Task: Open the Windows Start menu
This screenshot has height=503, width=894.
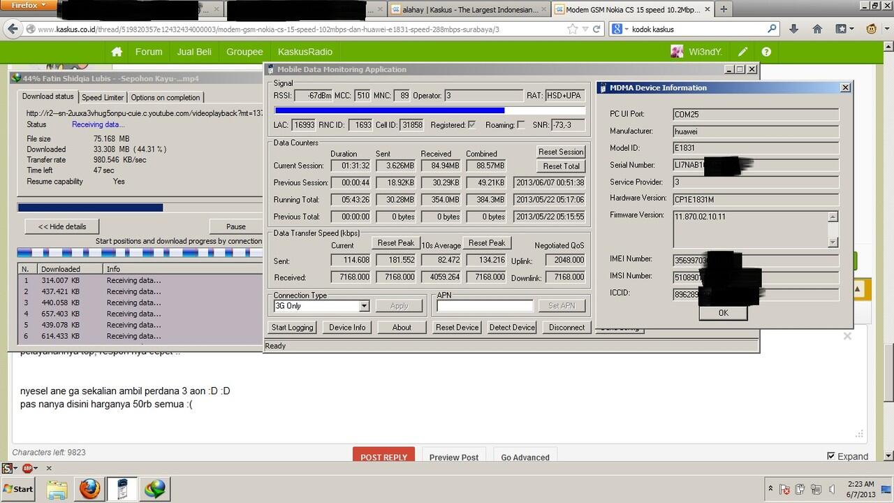Action: pos(20,489)
